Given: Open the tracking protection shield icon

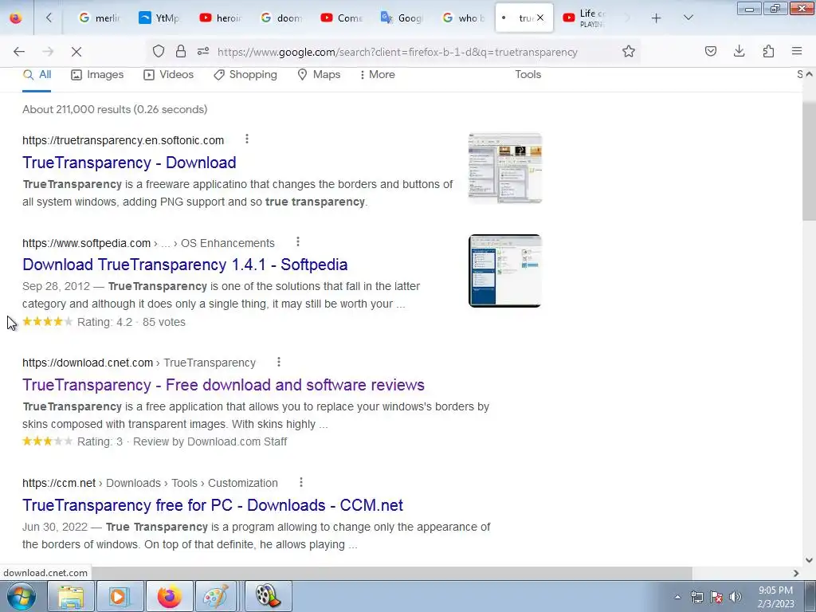Looking at the screenshot, I should 159,51.
